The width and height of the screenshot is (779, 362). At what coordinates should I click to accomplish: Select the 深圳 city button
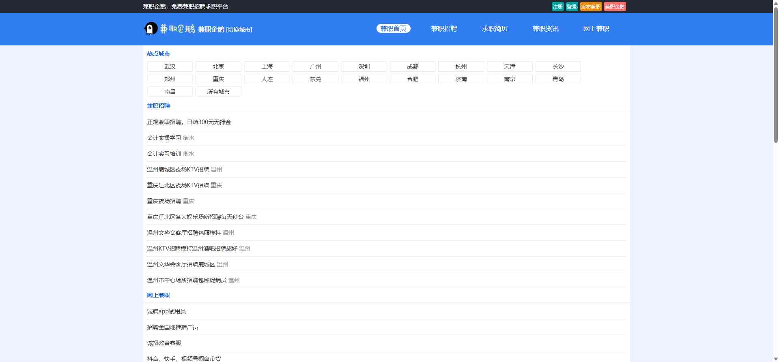pos(364,66)
